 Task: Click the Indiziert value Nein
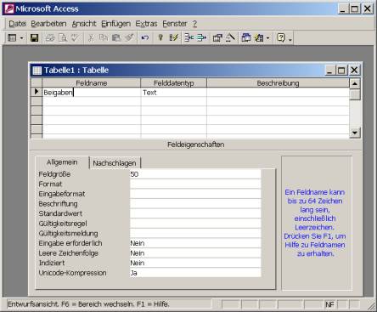click(x=195, y=263)
